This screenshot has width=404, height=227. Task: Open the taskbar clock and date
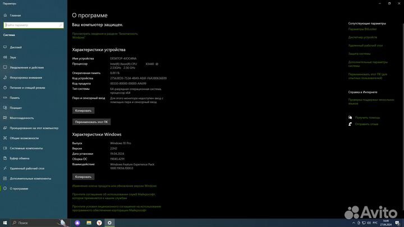coord(385,223)
